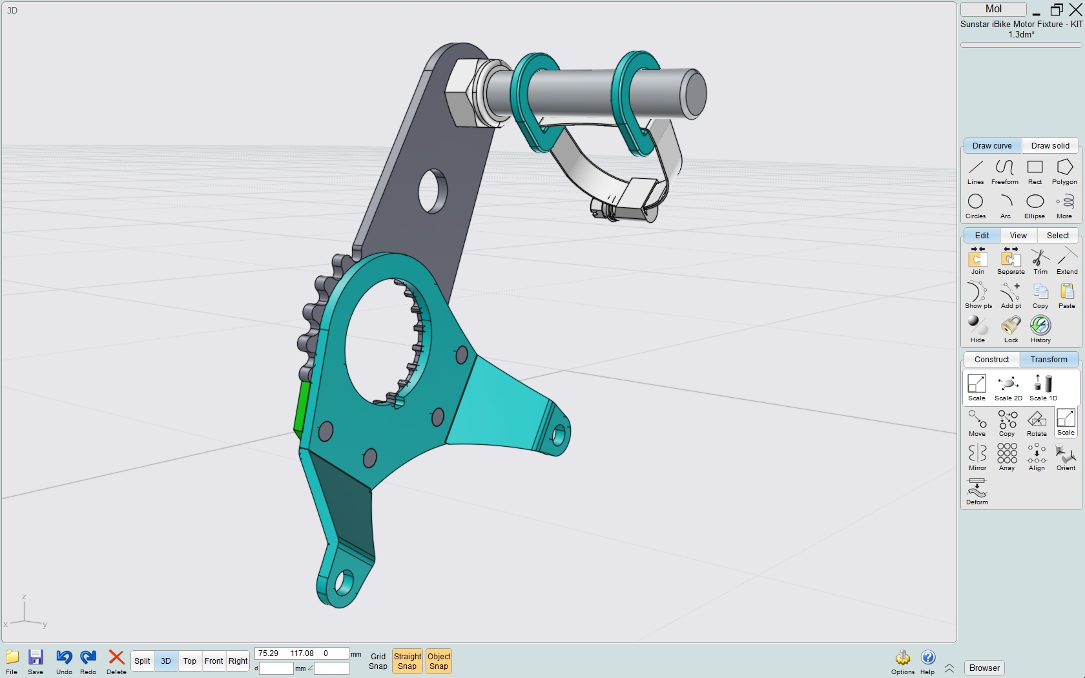Open the Help reference
Viewport: 1085px width, 678px height.
(927, 663)
